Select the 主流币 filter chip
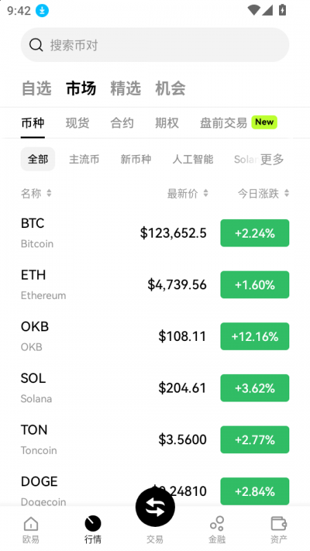Image resolution: width=310 pixels, height=551 pixels. 84,159
